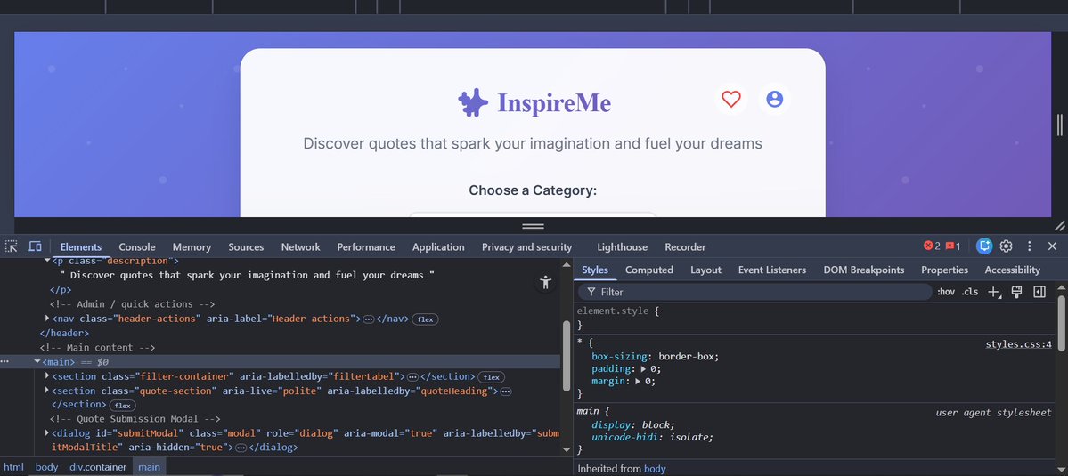Open the Application tab
Screen dimensions: 1068x476
point(438,246)
